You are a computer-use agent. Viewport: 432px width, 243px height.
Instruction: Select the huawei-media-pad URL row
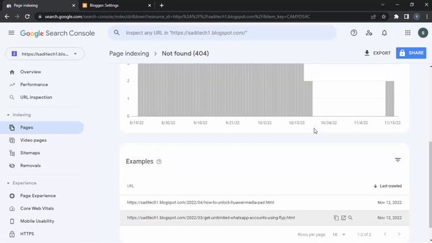265,202
